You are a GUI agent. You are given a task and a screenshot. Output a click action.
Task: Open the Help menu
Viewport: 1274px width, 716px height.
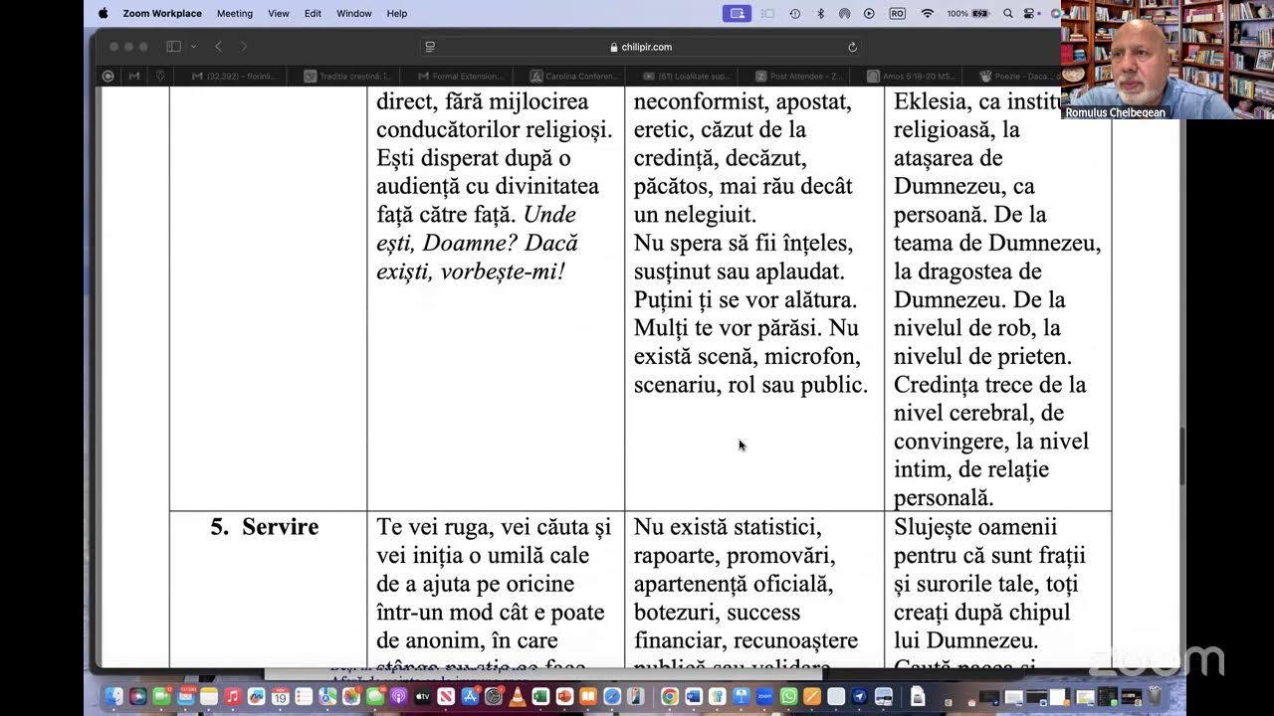coord(397,13)
